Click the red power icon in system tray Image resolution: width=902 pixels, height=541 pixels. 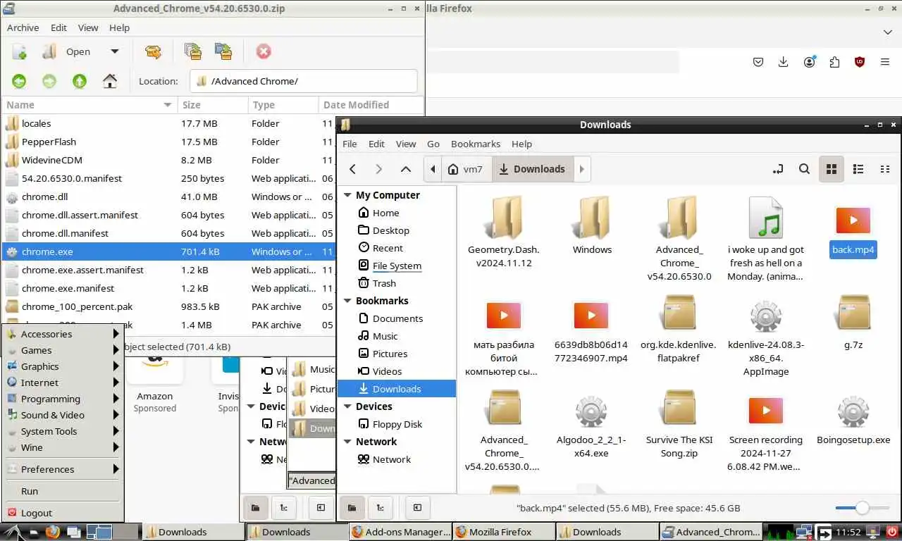click(892, 532)
